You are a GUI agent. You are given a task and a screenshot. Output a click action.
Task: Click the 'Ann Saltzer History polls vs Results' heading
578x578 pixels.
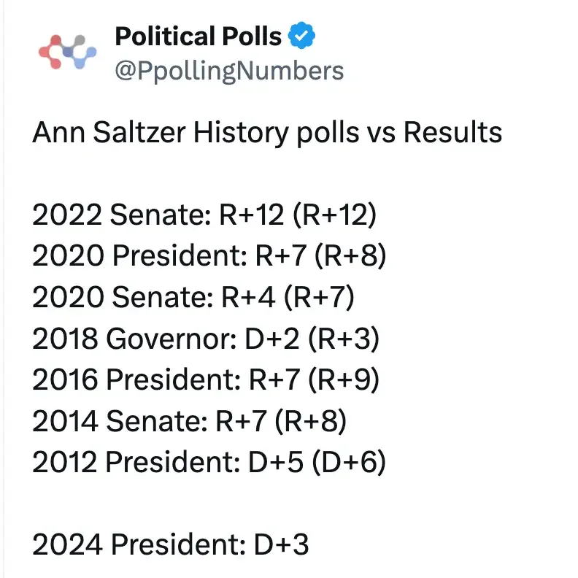(267, 133)
